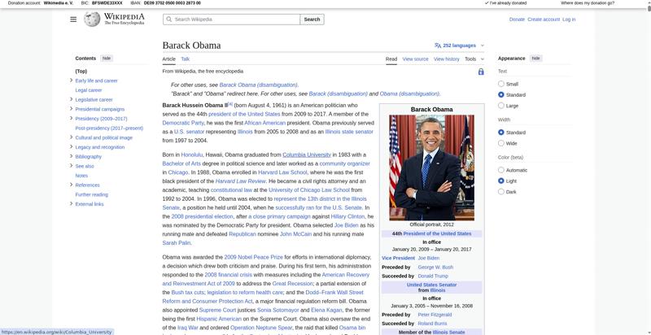Choose the Wide width radio button

(501, 143)
